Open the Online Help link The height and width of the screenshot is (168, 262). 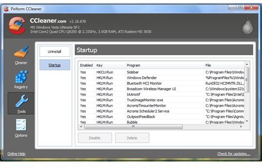pos(16,154)
